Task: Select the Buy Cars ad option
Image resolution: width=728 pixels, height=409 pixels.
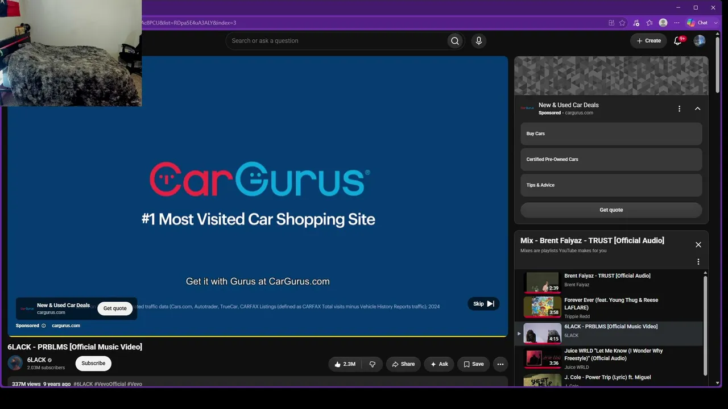Action: click(x=611, y=133)
